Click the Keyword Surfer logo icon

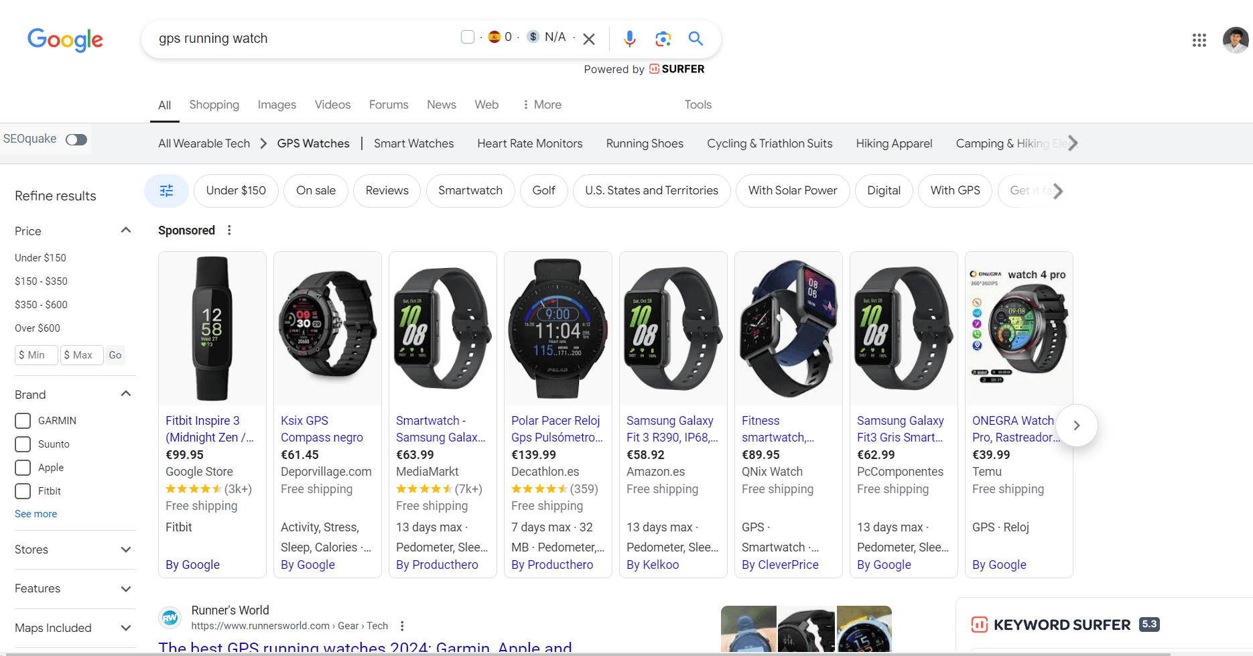(979, 625)
